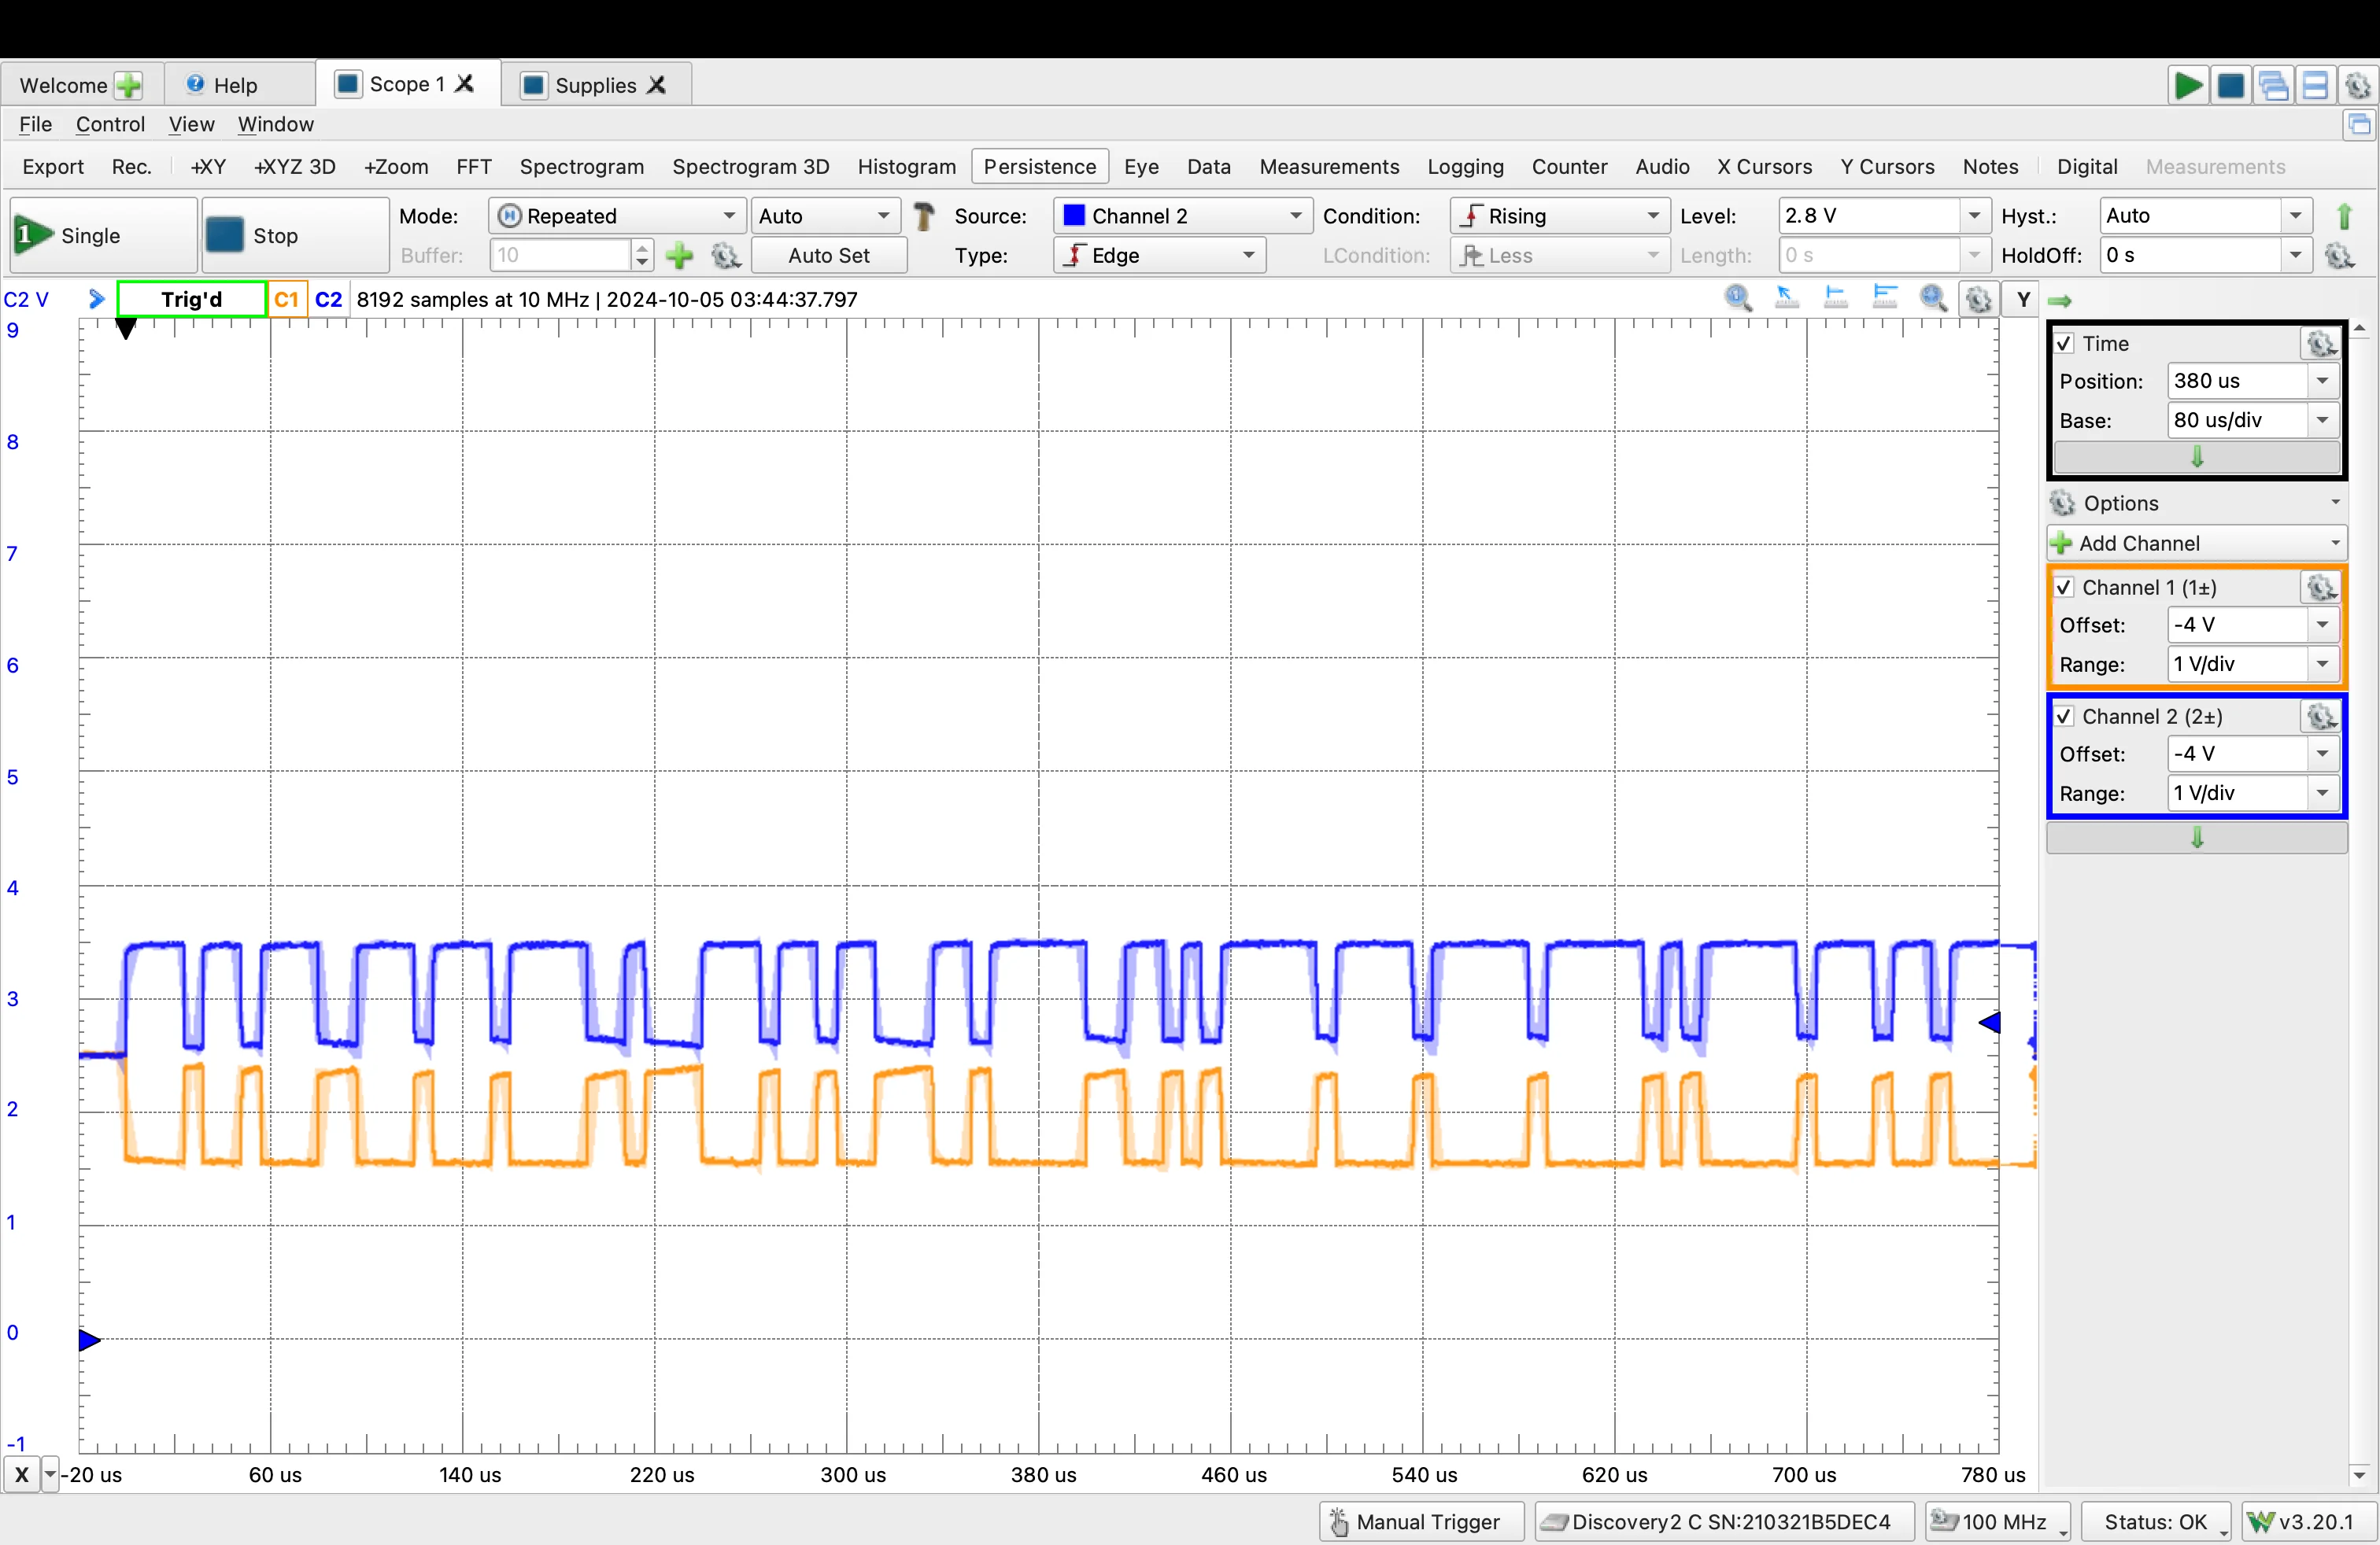Click the green Run play icon at top right
The height and width of the screenshot is (1545, 2380).
click(x=2187, y=85)
